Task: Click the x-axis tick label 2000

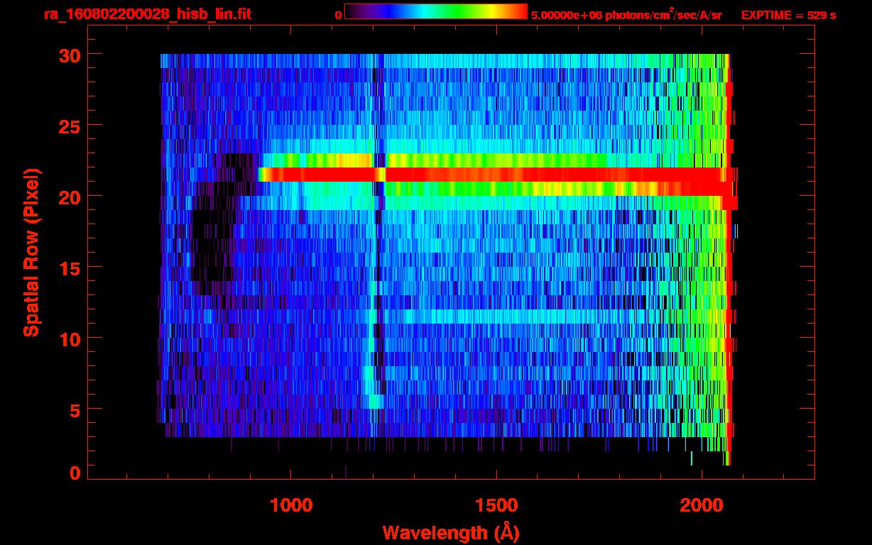Action: click(702, 505)
